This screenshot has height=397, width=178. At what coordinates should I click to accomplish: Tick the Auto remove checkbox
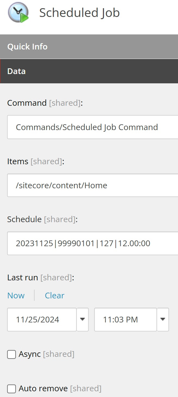(11, 389)
